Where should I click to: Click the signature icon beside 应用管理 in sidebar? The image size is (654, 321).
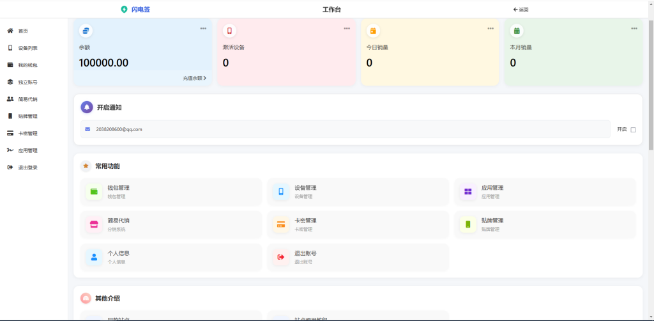click(10, 150)
